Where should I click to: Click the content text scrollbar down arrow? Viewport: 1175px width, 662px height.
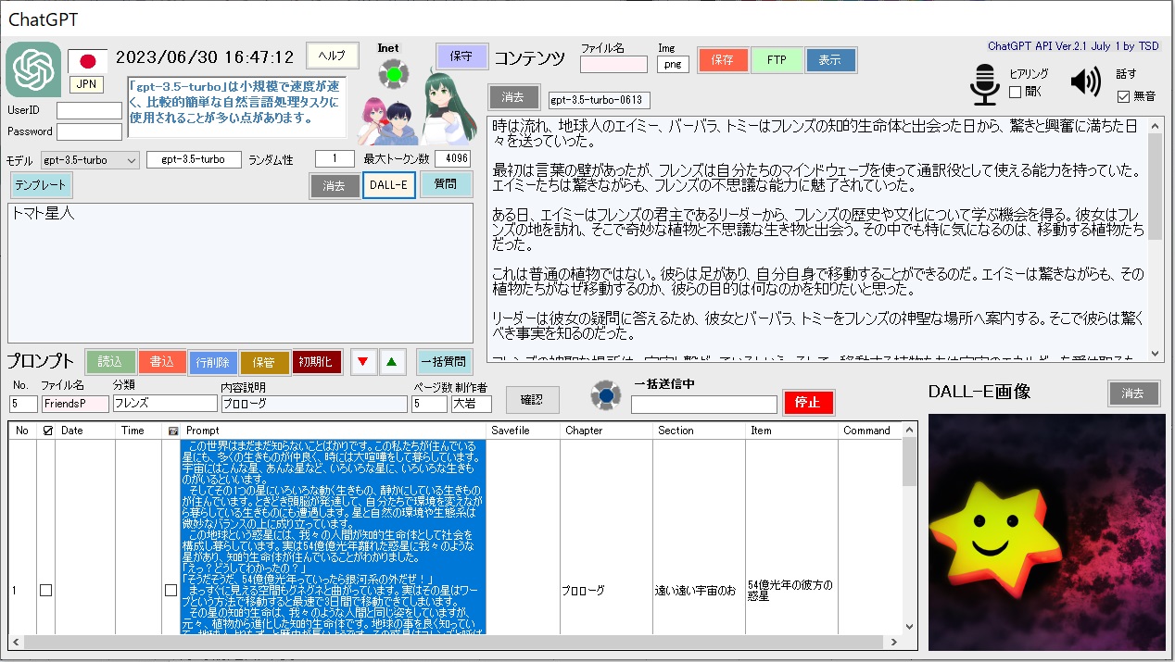coord(1156,354)
